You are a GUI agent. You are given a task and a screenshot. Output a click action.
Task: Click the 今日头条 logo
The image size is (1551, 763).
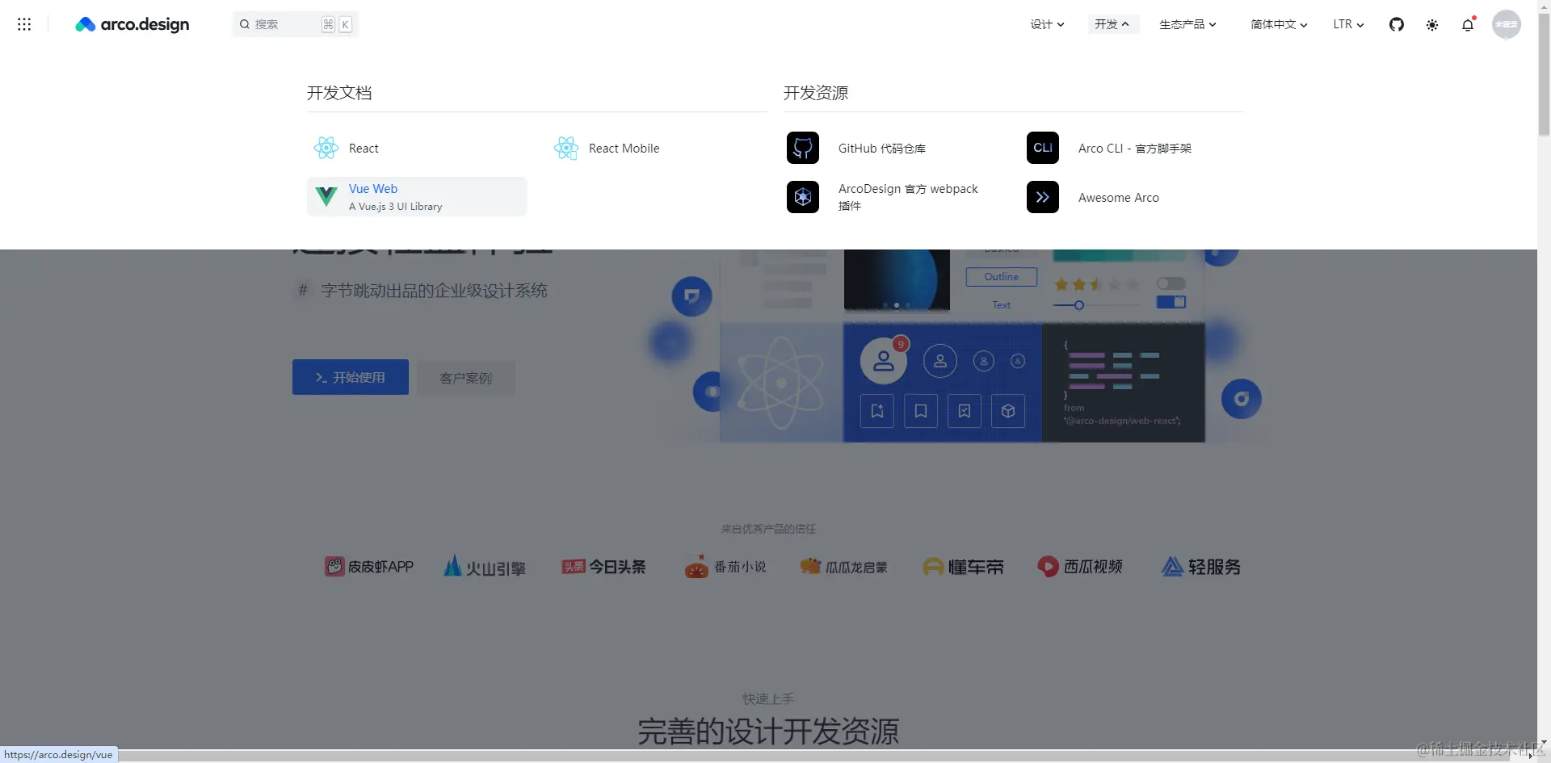tap(603, 567)
